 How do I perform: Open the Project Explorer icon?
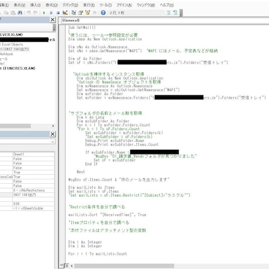point(74,13)
